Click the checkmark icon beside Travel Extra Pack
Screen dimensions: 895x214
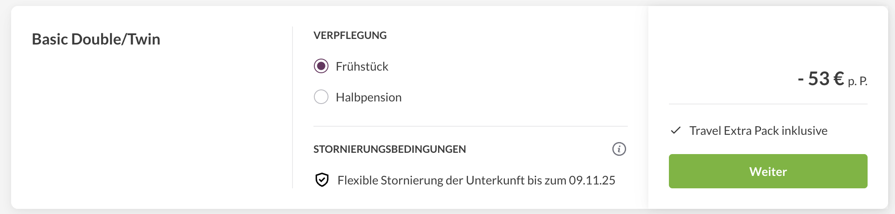click(676, 131)
